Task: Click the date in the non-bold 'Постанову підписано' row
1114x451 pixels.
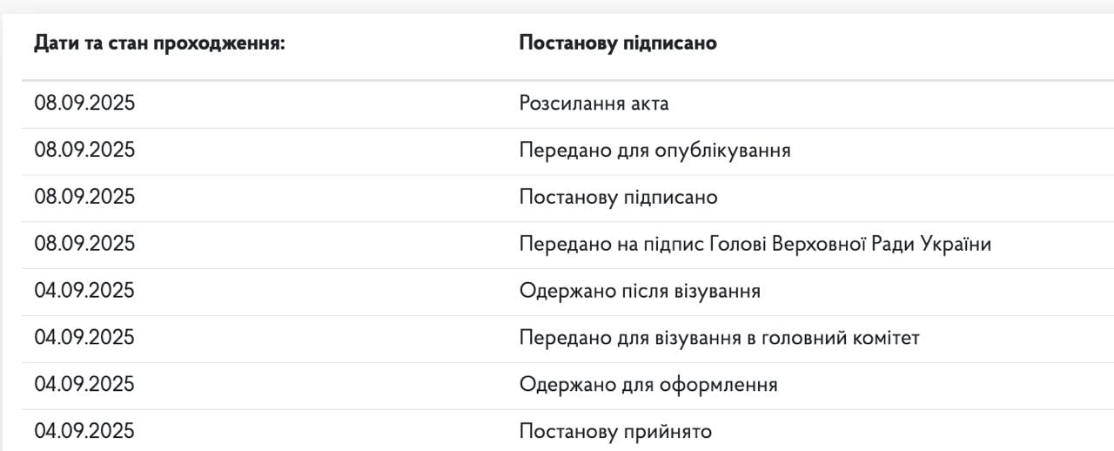Action: pos(84,198)
